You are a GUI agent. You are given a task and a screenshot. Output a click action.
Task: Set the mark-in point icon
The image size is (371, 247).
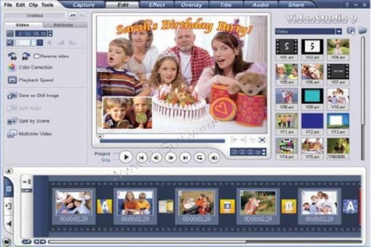234,140
